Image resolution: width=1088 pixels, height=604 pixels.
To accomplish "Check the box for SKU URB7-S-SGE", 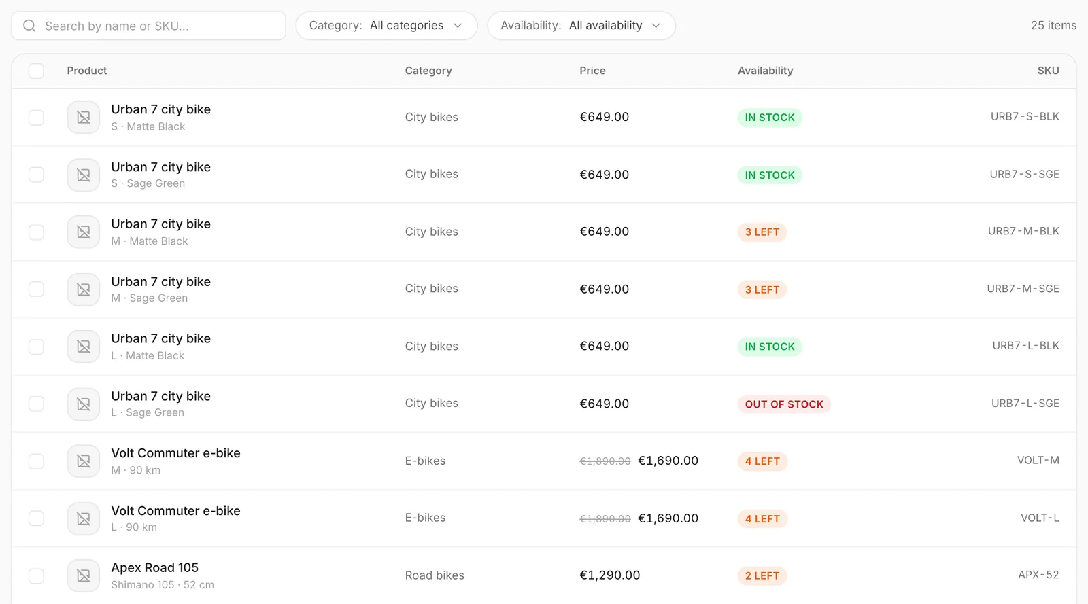I will point(36,175).
